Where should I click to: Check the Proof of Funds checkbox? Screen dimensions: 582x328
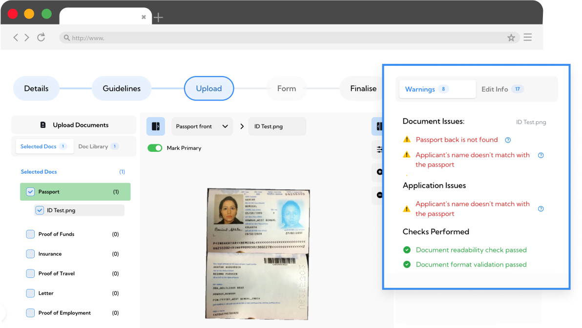30,234
